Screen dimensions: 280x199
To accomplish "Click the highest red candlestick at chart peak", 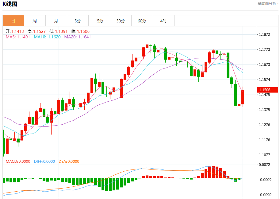I will click(x=147, y=46).
